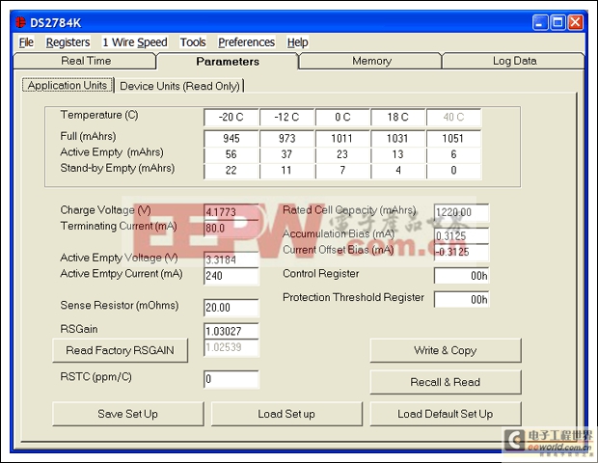Click the Current Offset Bias field -0.3125
Image resolution: width=598 pixels, height=463 pixels.
click(x=461, y=252)
